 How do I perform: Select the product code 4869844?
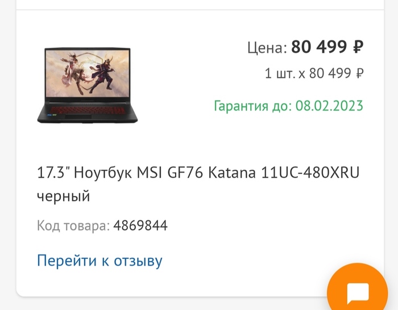click(140, 225)
